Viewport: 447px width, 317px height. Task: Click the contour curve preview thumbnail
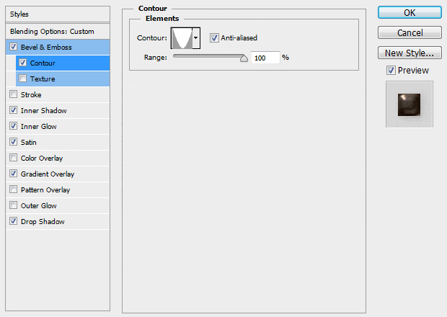pyautogui.click(x=181, y=37)
